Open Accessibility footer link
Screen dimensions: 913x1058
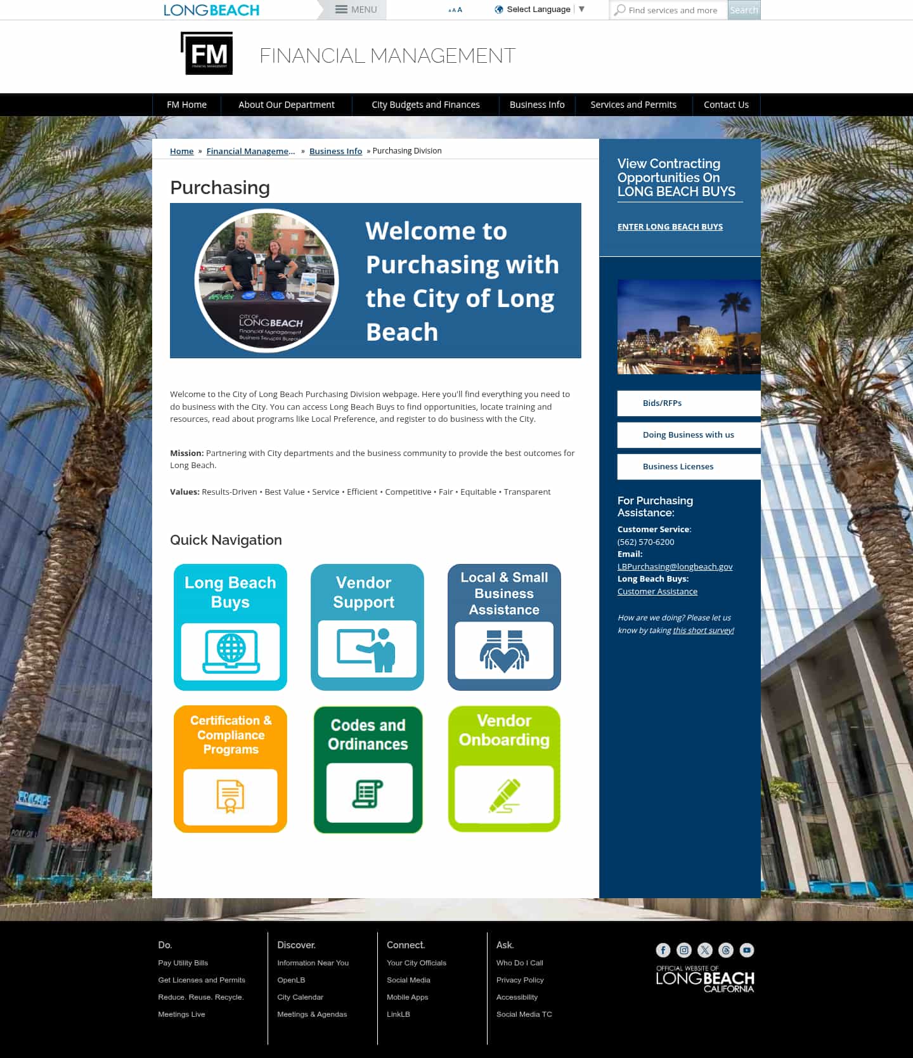(517, 997)
